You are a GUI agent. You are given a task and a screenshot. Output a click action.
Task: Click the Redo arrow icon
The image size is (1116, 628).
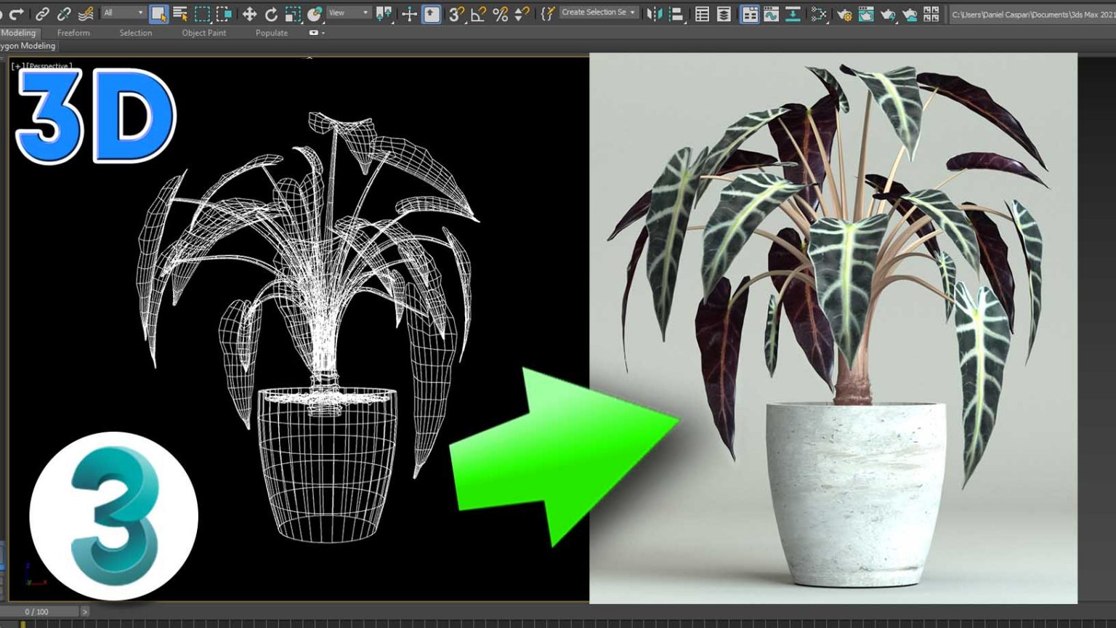click(17, 13)
